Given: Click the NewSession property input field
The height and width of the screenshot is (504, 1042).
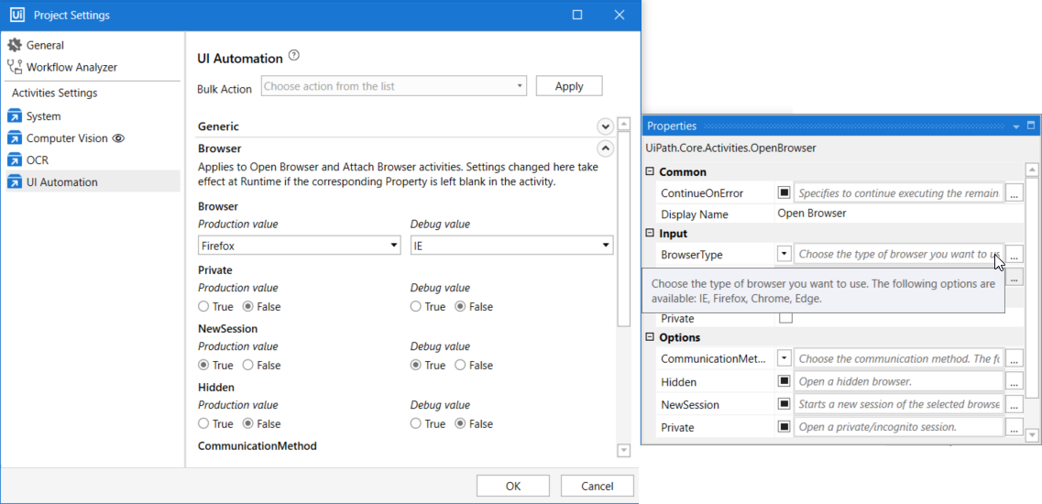Looking at the screenshot, I should (898, 405).
